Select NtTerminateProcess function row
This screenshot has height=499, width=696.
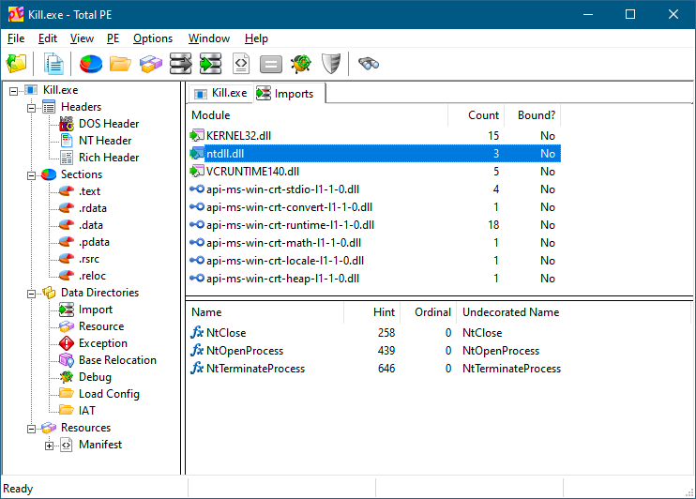coord(255,369)
